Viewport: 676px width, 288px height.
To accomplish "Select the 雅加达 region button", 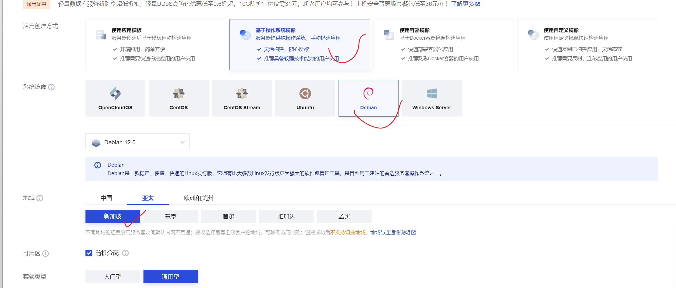I will coord(286,216).
